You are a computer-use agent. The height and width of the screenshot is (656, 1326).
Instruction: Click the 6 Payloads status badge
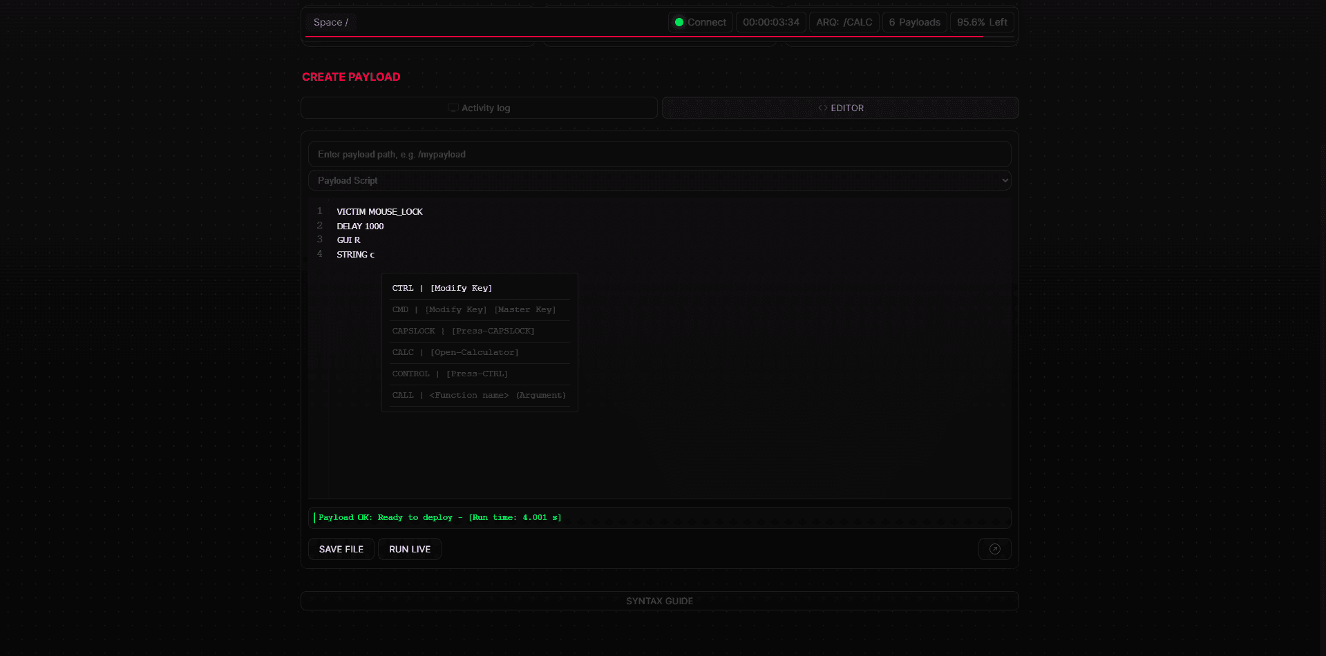[914, 22]
